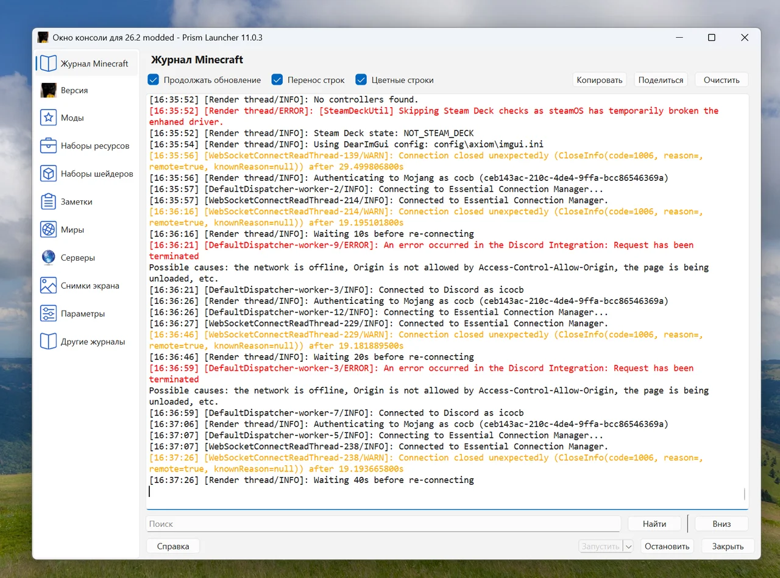Screen dimensions: 780x578
Task: Disable the Перенос строк checkbox
Action: pyautogui.click(x=277, y=80)
